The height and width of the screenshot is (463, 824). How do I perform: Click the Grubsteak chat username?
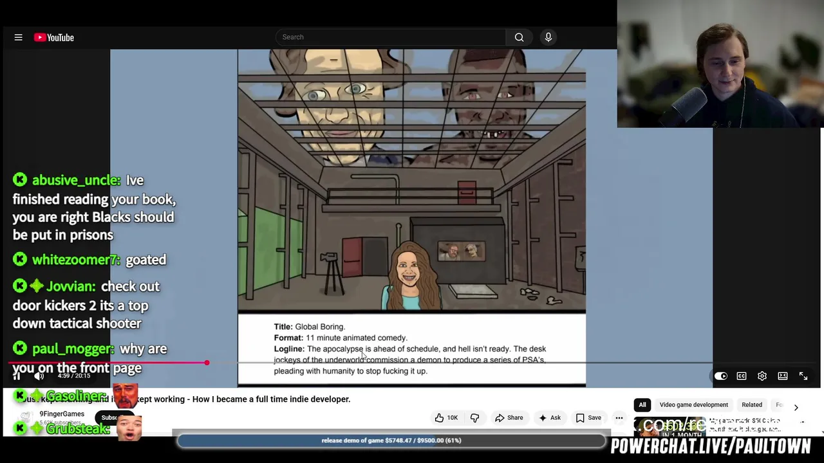click(x=78, y=429)
